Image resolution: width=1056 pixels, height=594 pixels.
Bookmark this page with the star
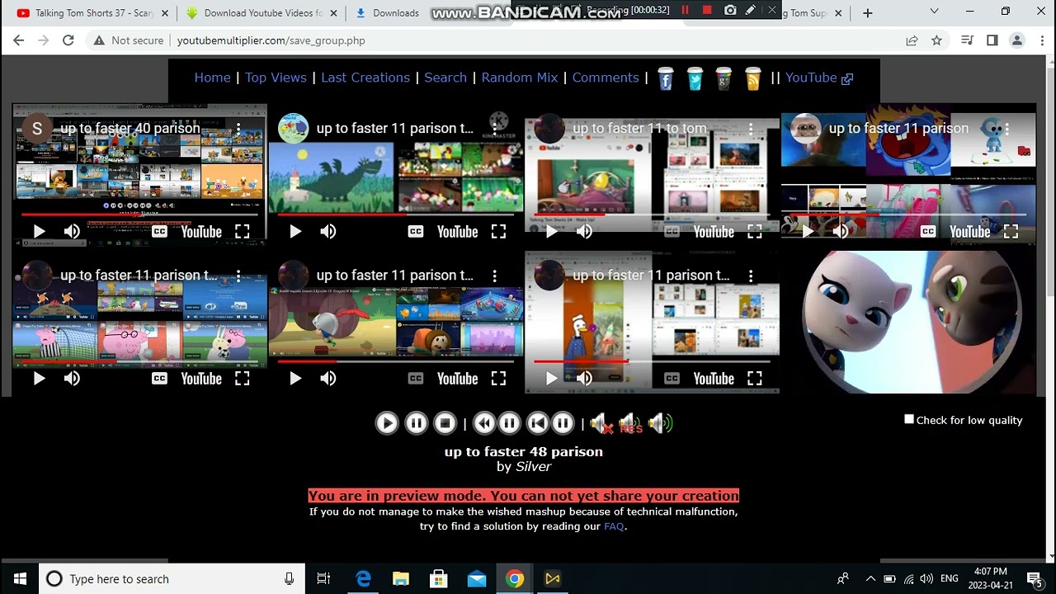(x=936, y=40)
